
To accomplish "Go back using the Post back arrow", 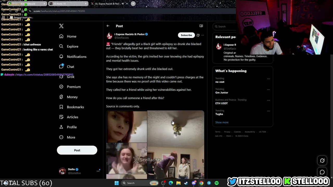I will [108, 26].
